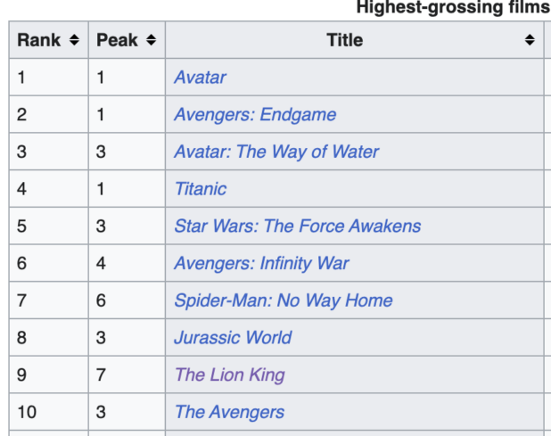Open the visited The Lion King link
The width and height of the screenshot is (551, 436).
click(x=229, y=374)
